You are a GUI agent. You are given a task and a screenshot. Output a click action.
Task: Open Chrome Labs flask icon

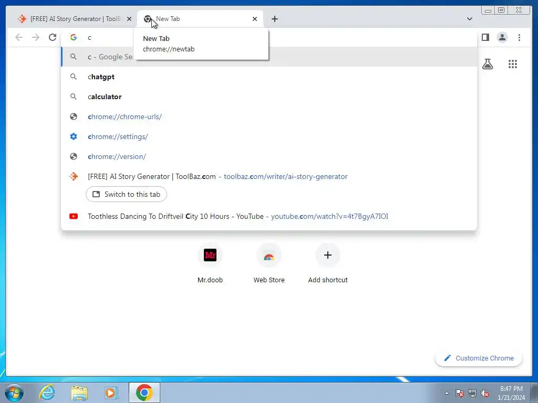488,64
